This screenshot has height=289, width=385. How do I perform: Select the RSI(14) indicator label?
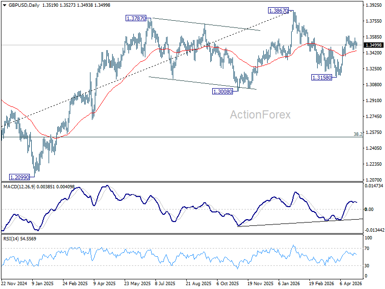click(11, 238)
